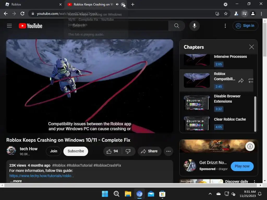Open Mail app from taskbar
267x200 pixels.
[151, 194]
